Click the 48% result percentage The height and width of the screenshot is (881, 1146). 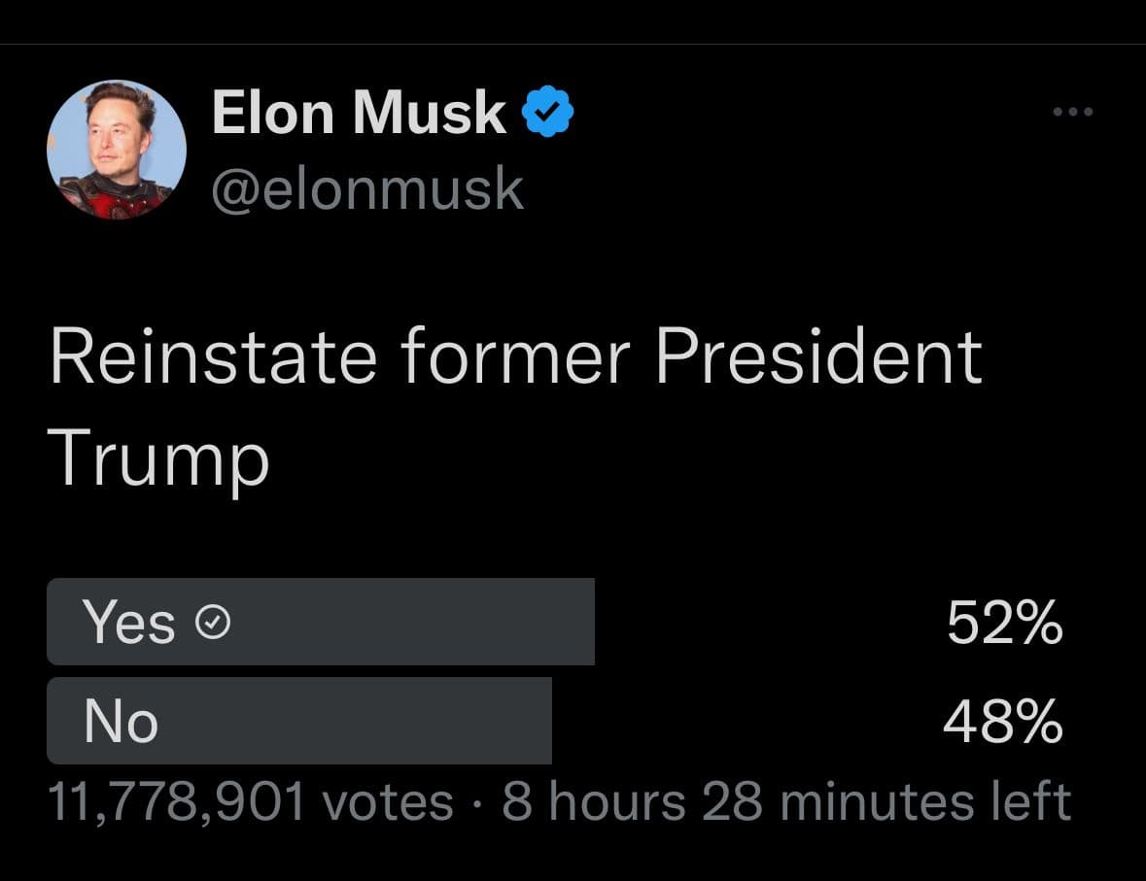pyautogui.click(x=1003, y=722)
